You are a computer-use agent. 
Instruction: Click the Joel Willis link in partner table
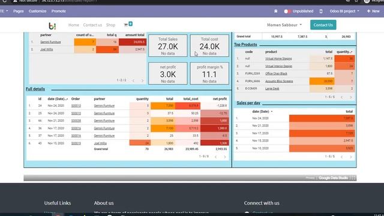click(x=47, y=49)
